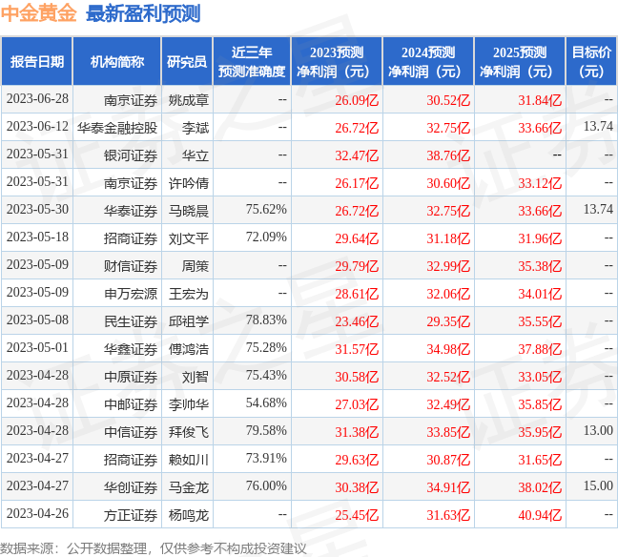Screen dimensions: 618x557
Task: Click institution 申万宏源
Action: [x=131, y=294]
